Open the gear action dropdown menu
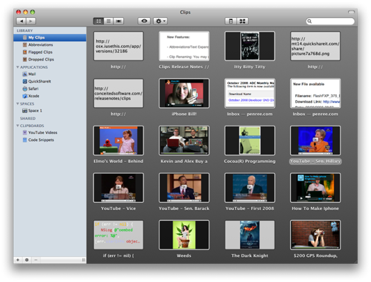The width and height of the screenshot is (371, 282). [x=160, y=22]
